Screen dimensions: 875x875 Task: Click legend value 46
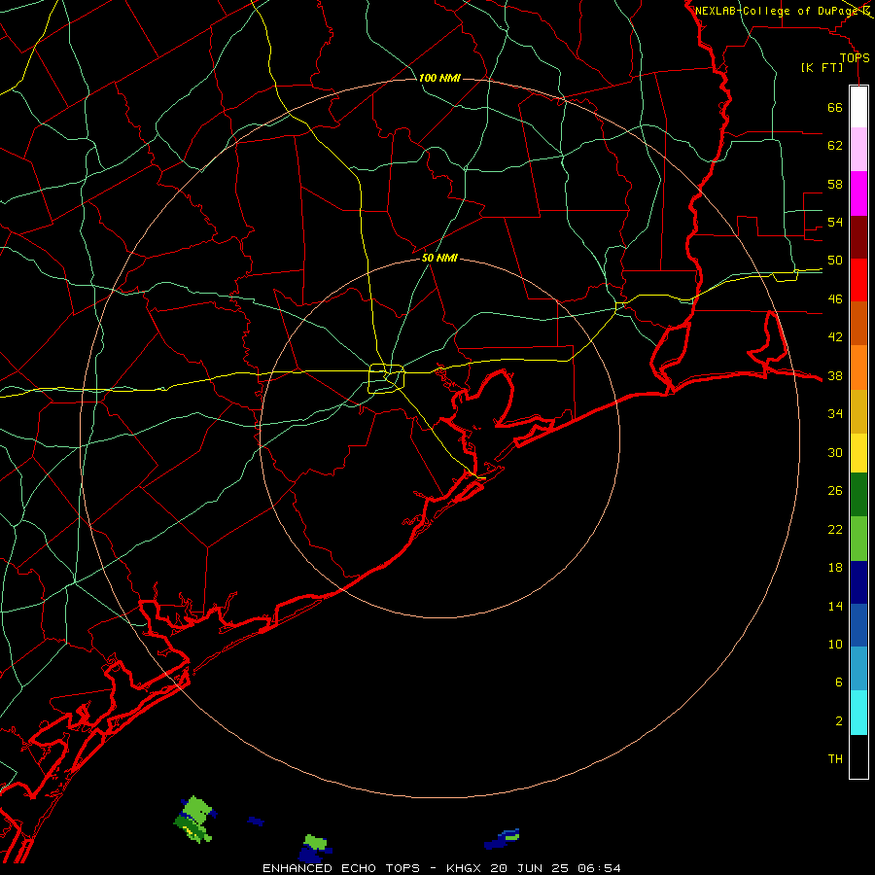click(x=835, y=298)
